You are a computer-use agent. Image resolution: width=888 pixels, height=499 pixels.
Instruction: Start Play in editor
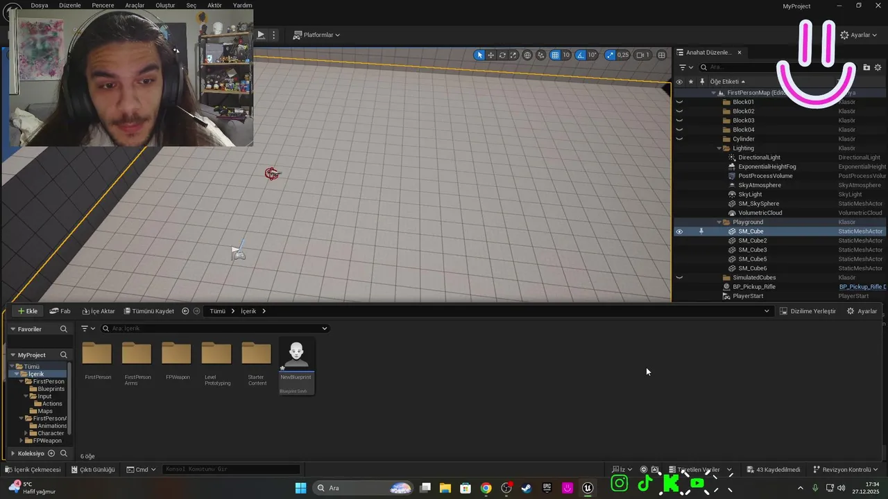261,35
